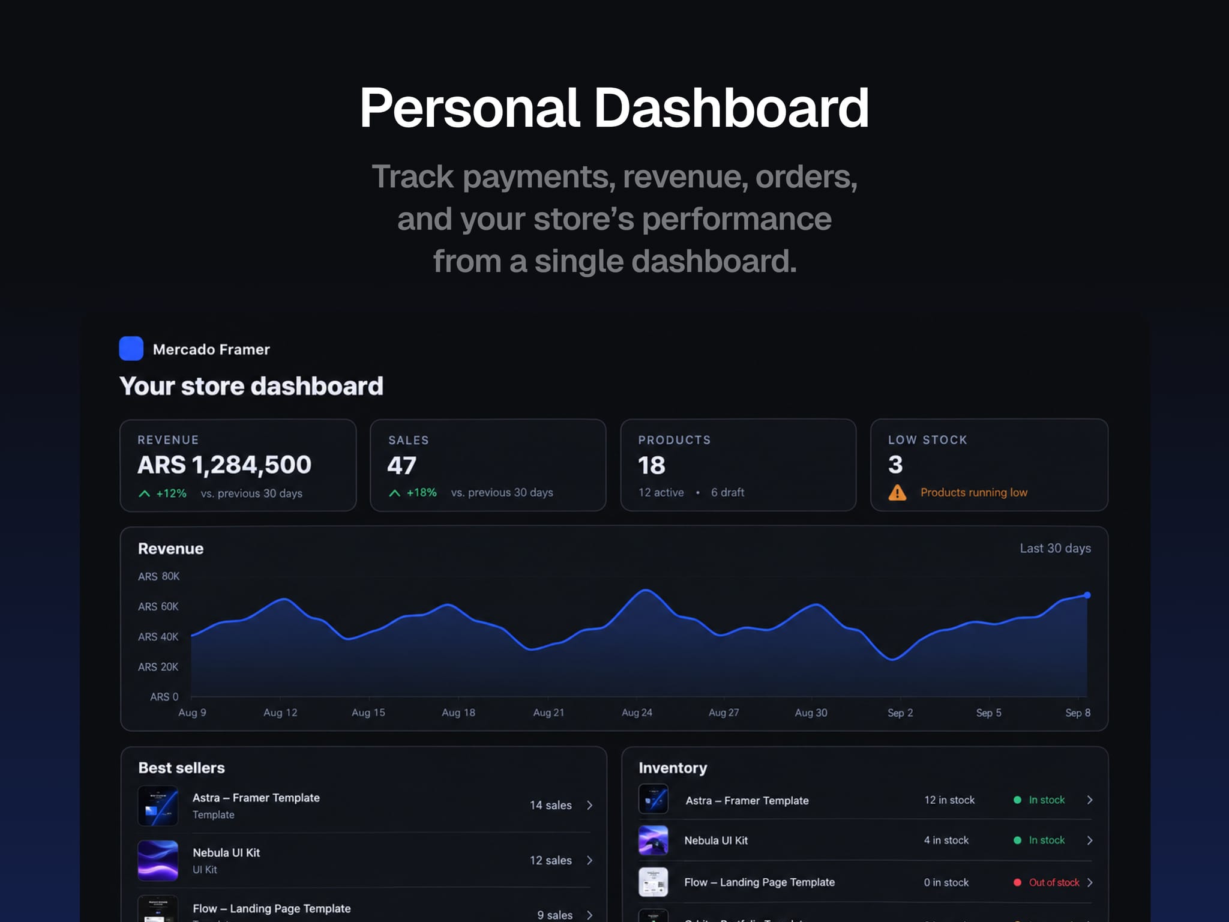Select Nebula UI Kit name in Inventory
Image resolution: width=1229 pixels, height=922 pixels.
pos(716,840)
